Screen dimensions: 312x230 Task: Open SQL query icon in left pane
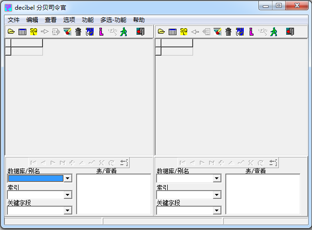tap(34, 32)
